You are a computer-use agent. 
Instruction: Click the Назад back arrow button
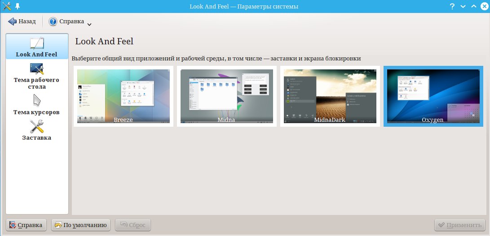(22, 21)
